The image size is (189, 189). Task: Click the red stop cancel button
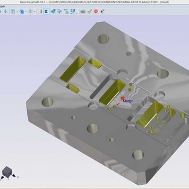point(96,11)
